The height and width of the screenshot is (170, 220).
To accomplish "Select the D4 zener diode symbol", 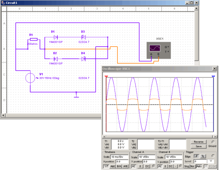I will (83, 59).
